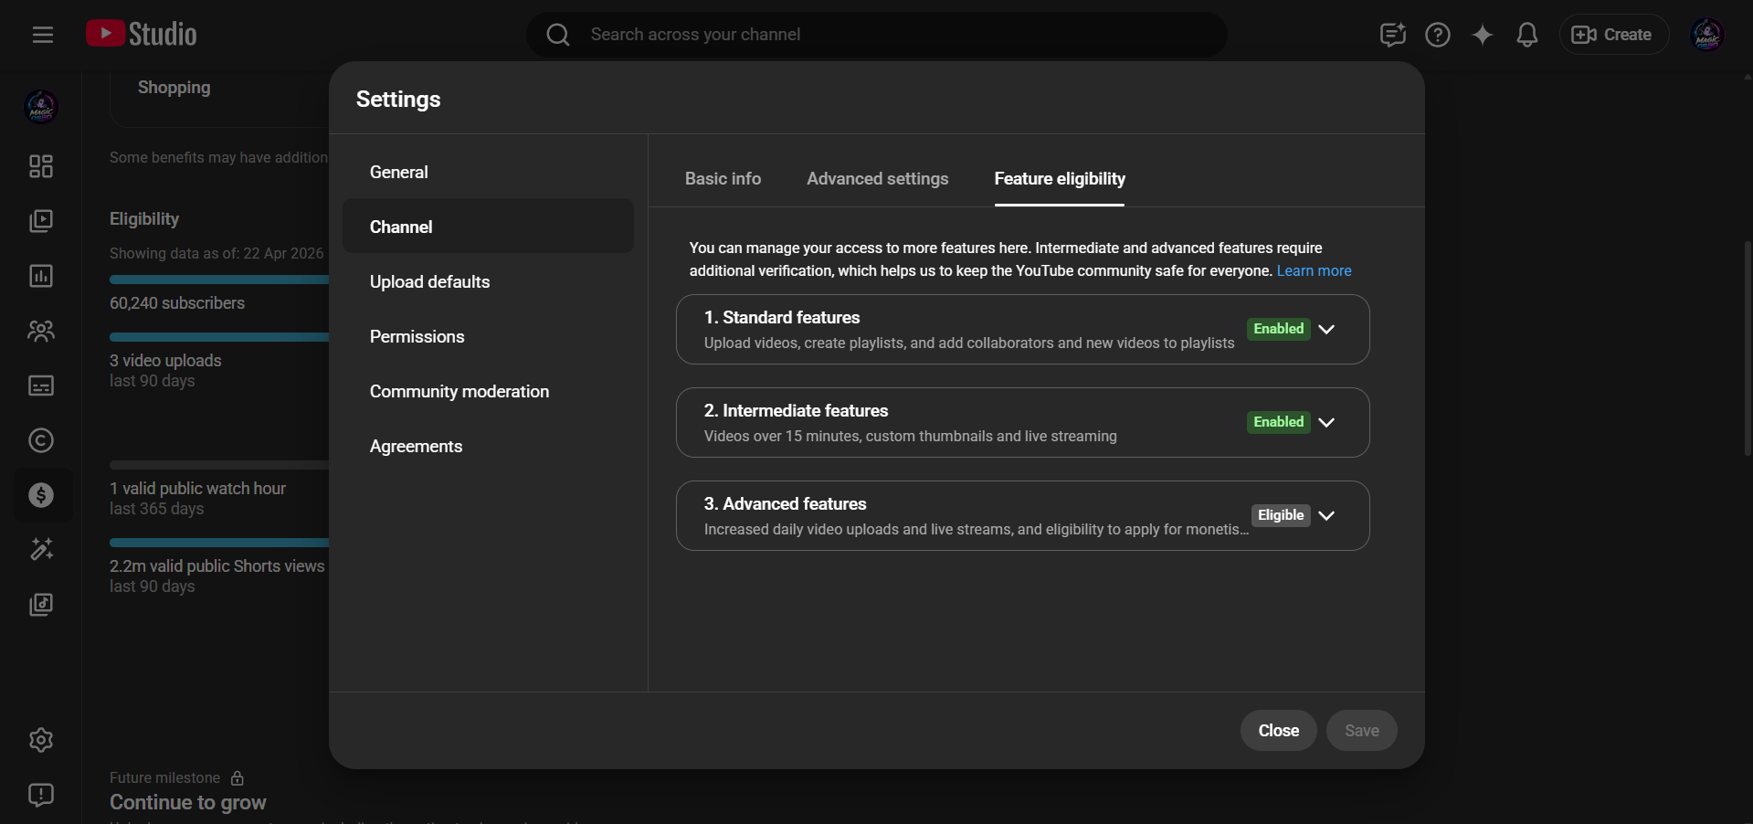Open Permissions settings section
Image resolution: width=1753 pixels, height=824 pixels.
488,336
